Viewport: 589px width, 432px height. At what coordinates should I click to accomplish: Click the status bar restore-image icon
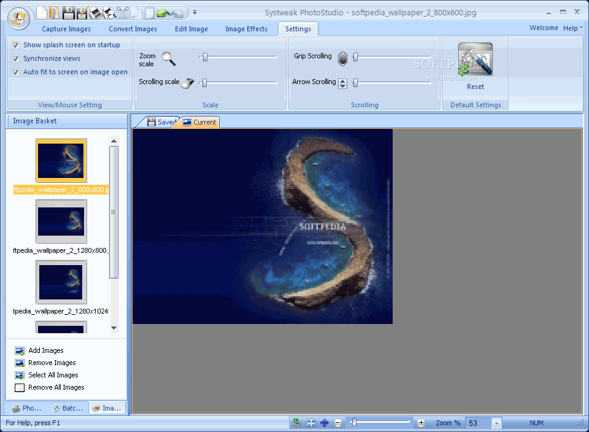297,423
